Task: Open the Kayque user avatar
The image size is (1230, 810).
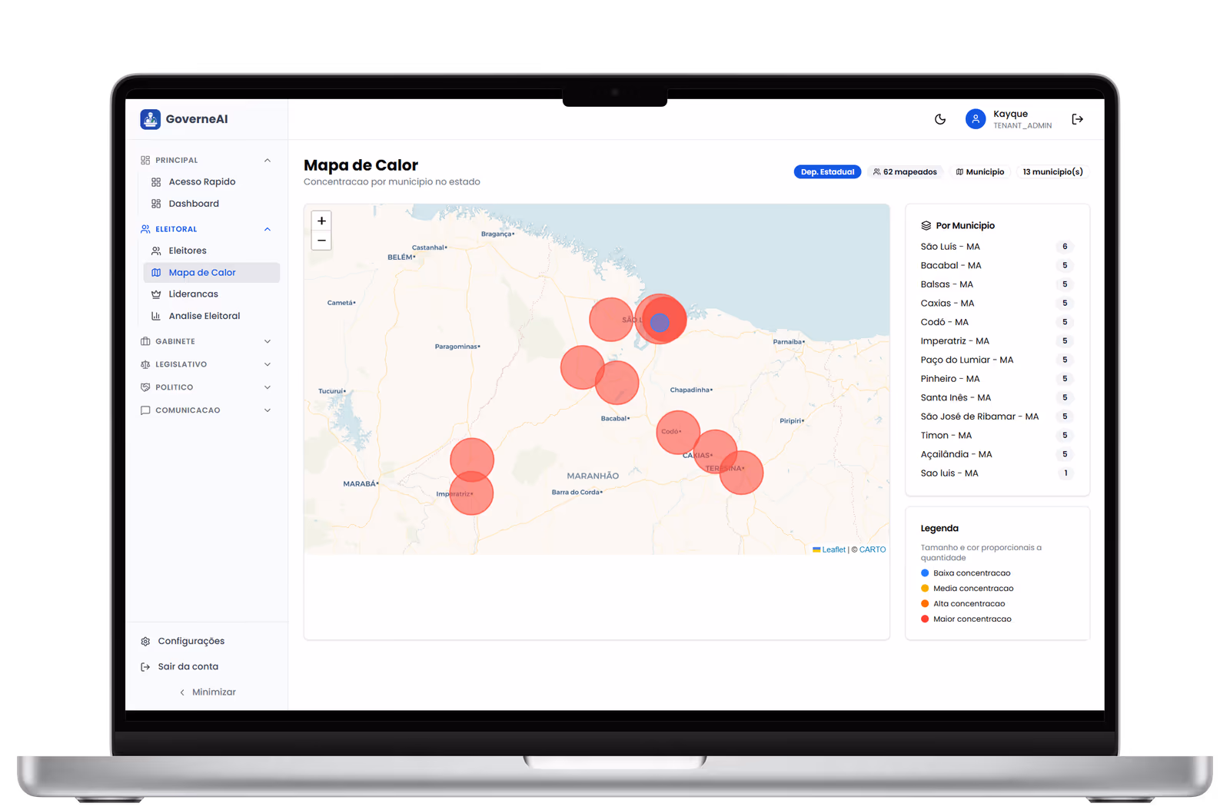Action: coord(975,119)
